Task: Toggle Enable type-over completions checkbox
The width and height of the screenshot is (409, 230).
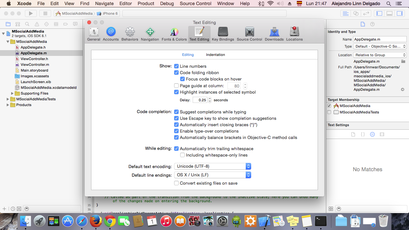Action: (176, 131)
